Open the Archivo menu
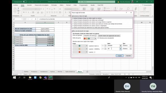This screenshot has width=166, height=93. [x=16, y=5]
